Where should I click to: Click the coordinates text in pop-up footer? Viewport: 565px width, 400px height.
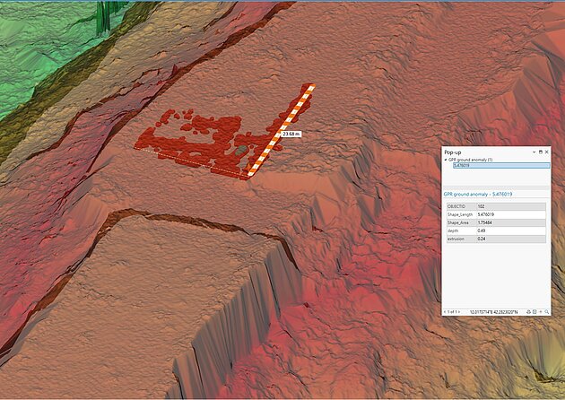pyautogui.click(x=493, y=312)
